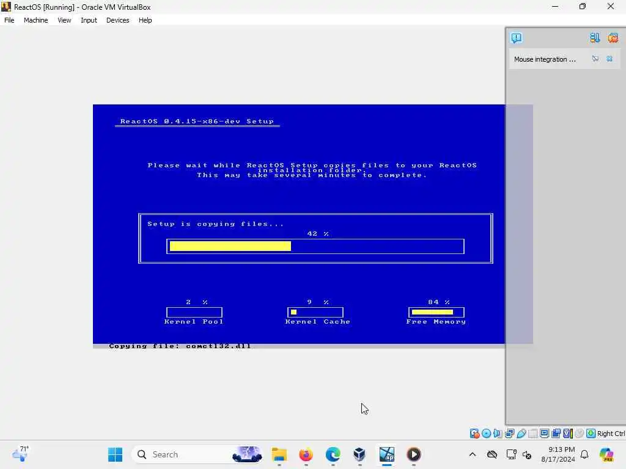Click 'Copying file: comctl32.dll' status line
Viewport: 626px width, 469px height.
(x=180, y=346)
